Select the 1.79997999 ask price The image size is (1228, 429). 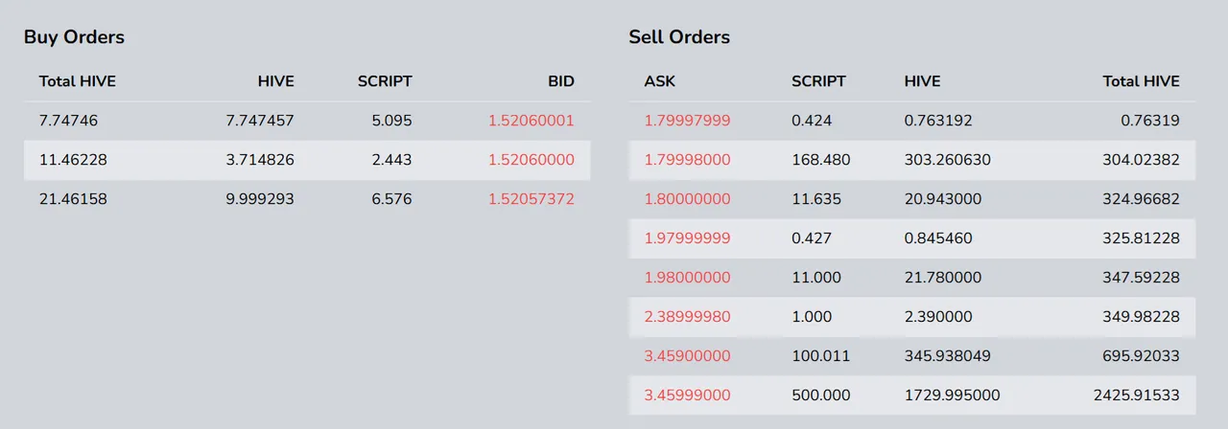coord(687,121)
